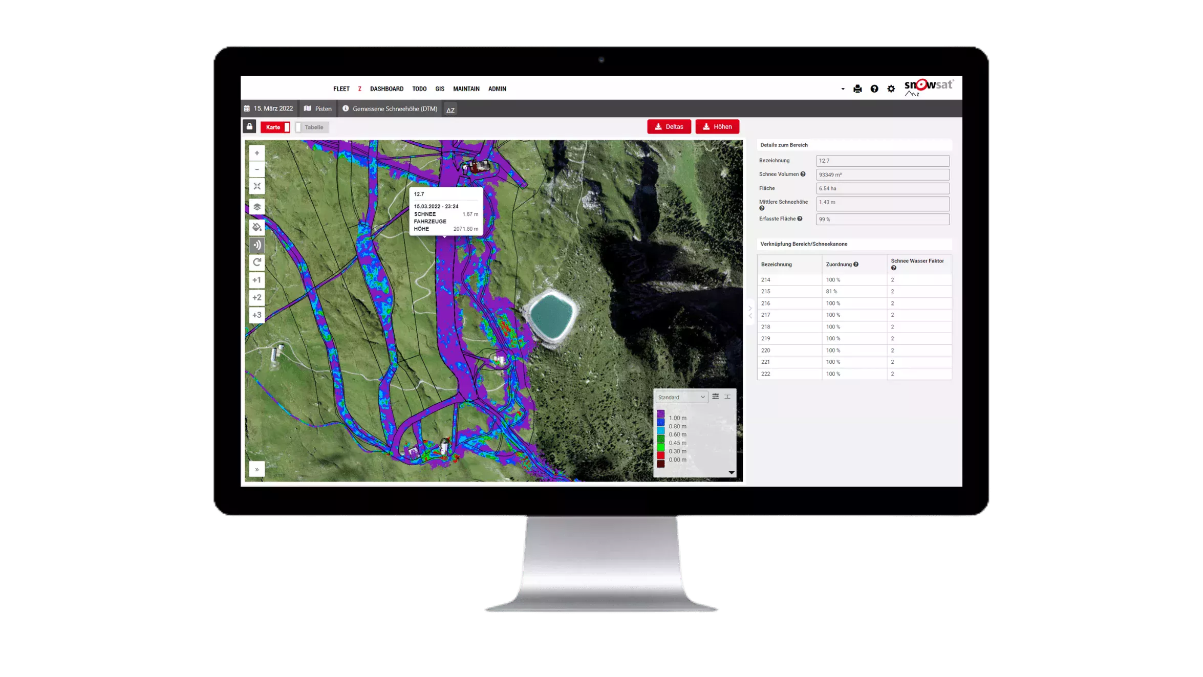This screenshot has width=1203, height=677.
Task: Open legend settings sliders icon
Action: pyautogui.click(x=716, y=397)
